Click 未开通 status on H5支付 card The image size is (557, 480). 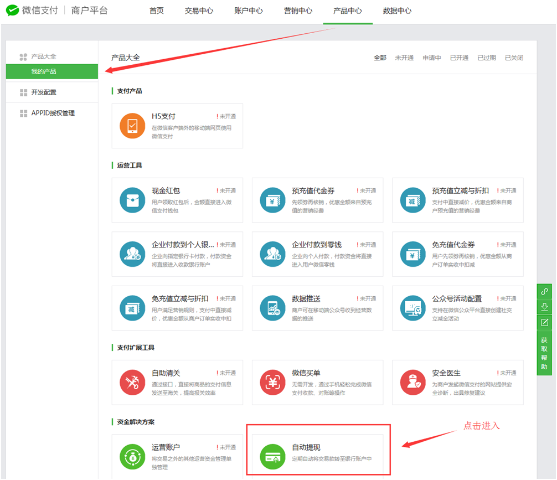[x=226, y=116]
